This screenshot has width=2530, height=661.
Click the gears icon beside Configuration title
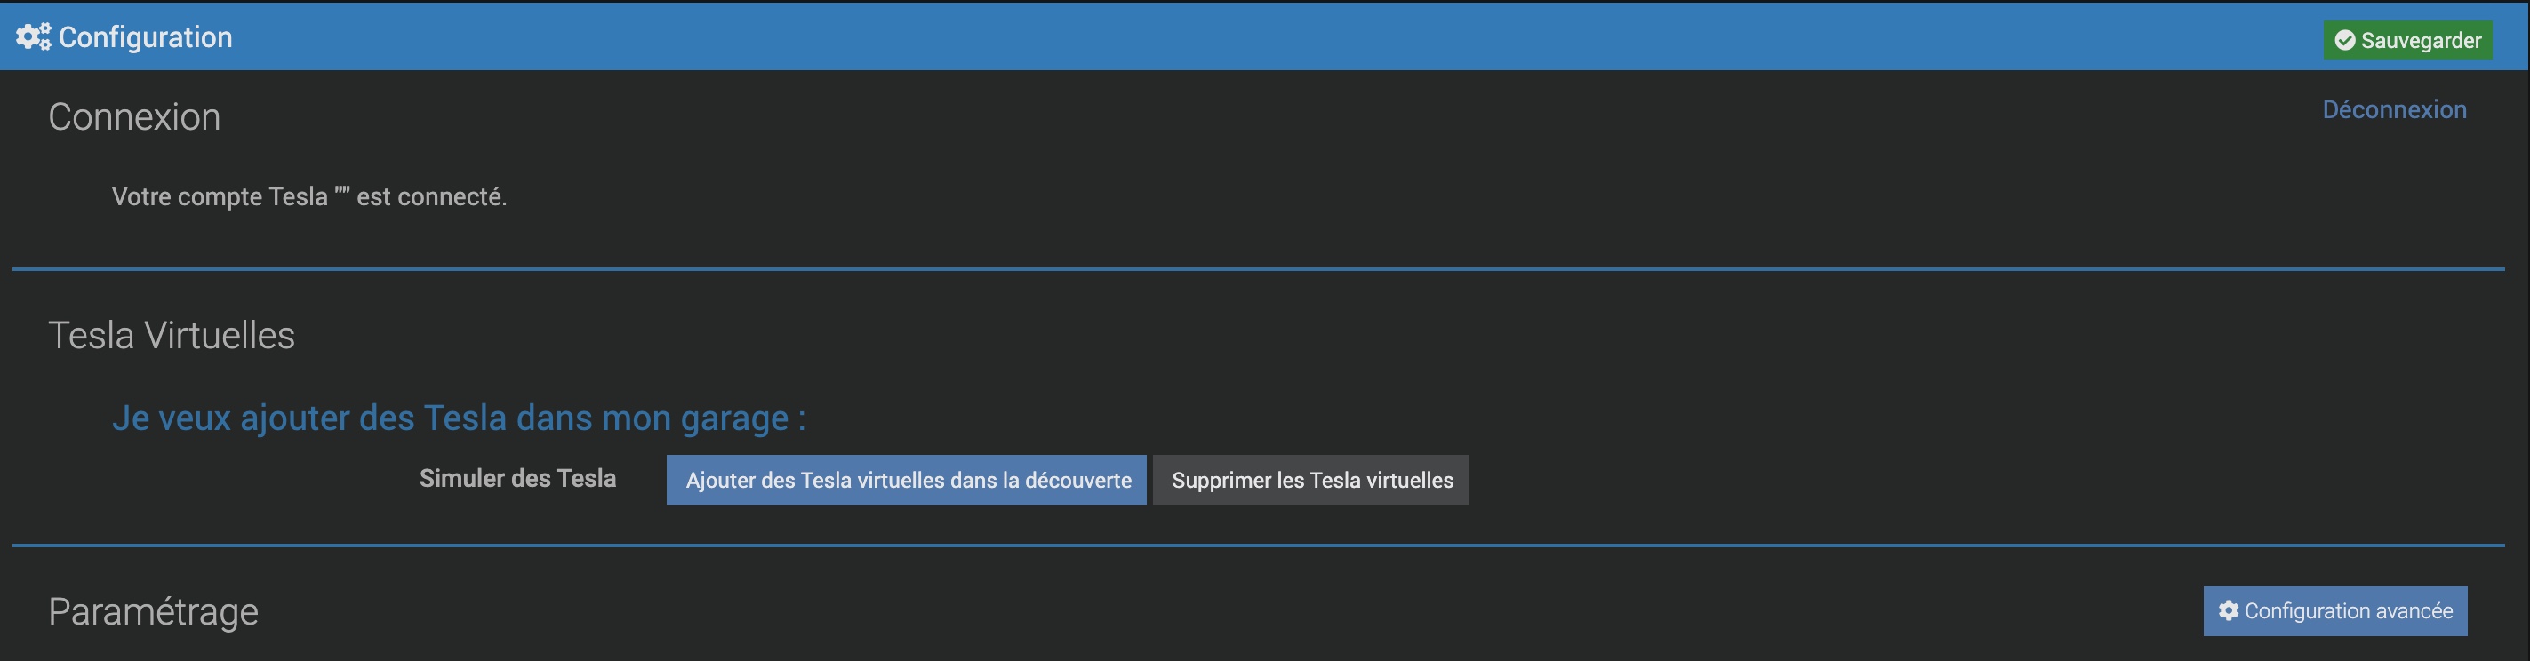coord(32,37)
